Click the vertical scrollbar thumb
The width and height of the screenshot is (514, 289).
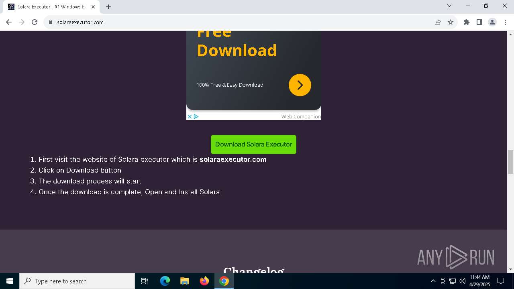point(510,162)
